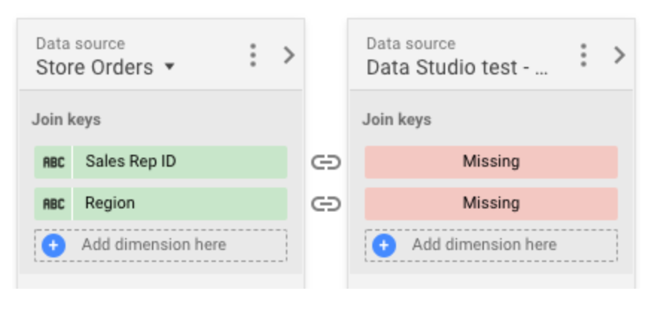Click the link icon on the Sales Rep ID row

(325, 162)
